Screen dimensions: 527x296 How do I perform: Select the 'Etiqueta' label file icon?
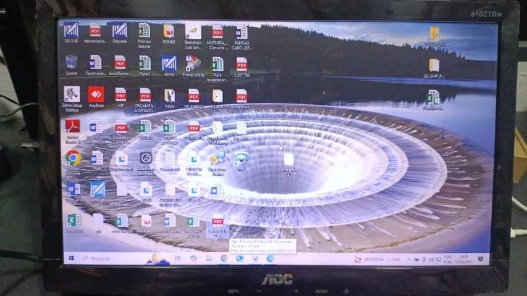[120, 33]
